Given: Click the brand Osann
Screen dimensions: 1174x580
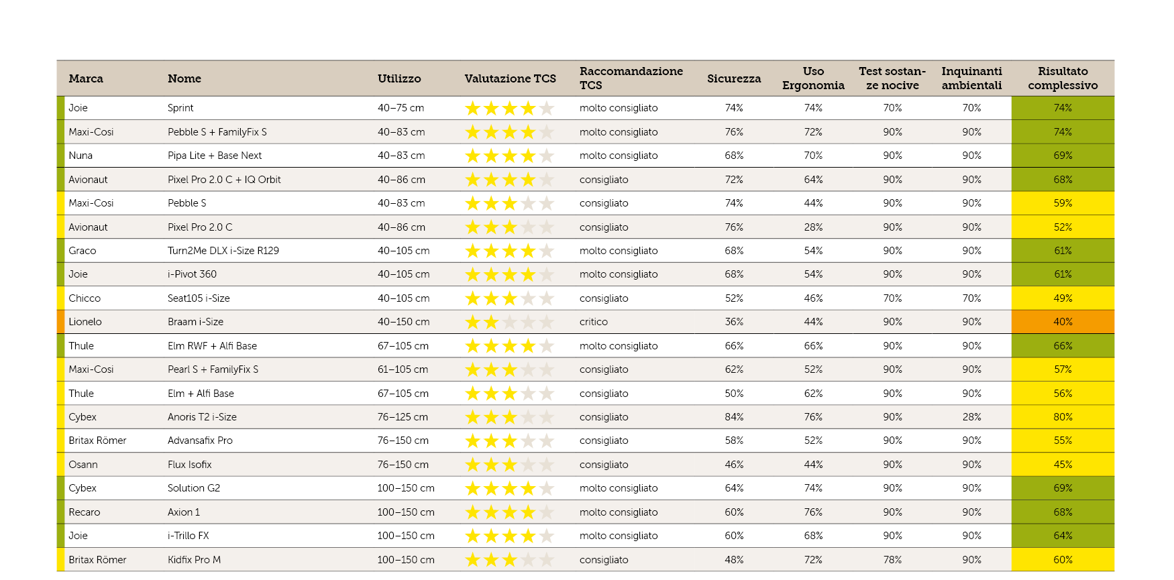Looking at the screenshot, I should click(83, 465).
